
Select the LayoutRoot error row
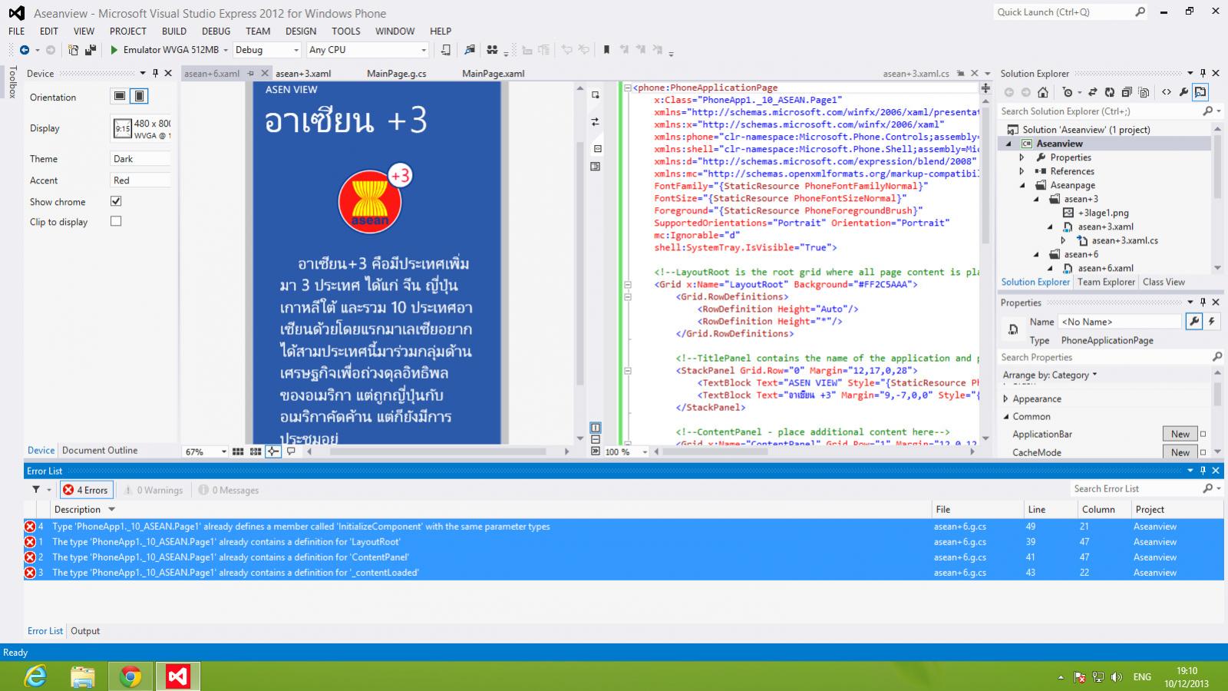623,541
